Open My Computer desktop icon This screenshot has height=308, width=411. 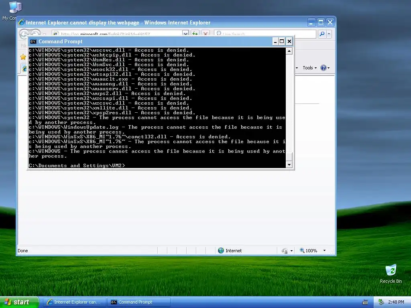coord(15,7)
